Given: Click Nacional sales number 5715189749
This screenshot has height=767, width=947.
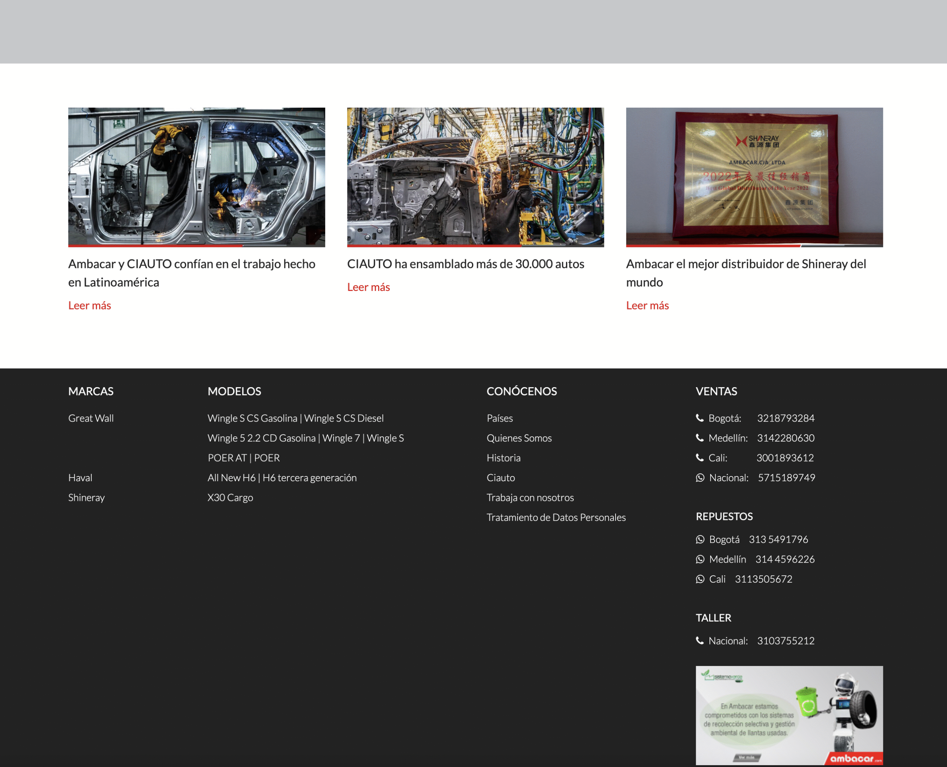Looking at the screenshot, I should [787, 478].
